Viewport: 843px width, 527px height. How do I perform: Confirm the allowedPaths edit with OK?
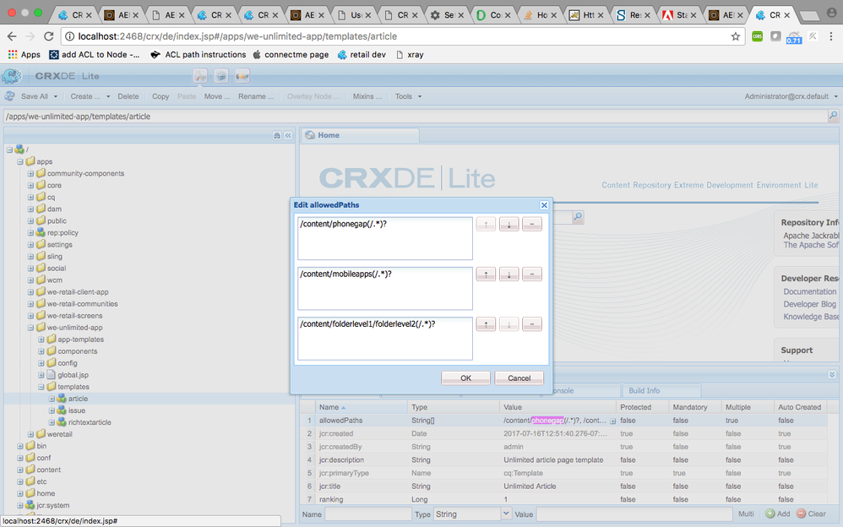[465, 378]
